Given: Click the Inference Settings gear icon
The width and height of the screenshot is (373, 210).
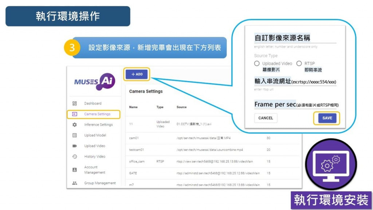Looking at the screenshot, I should point(74,125).
